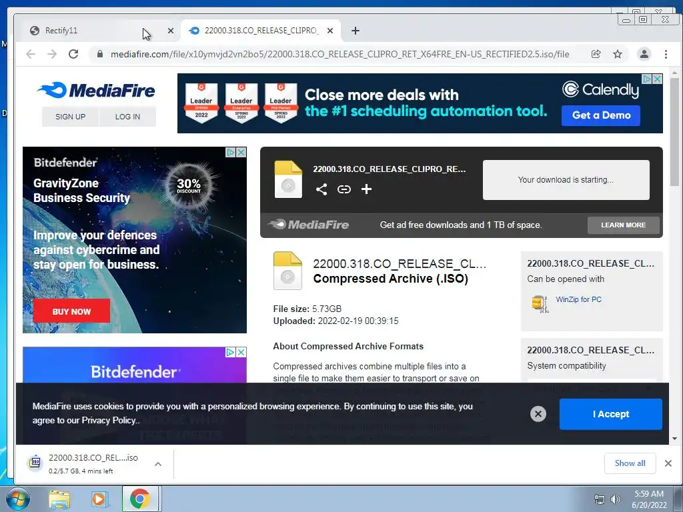
Task: Click SIGN UP button
Action: (70, 117)
